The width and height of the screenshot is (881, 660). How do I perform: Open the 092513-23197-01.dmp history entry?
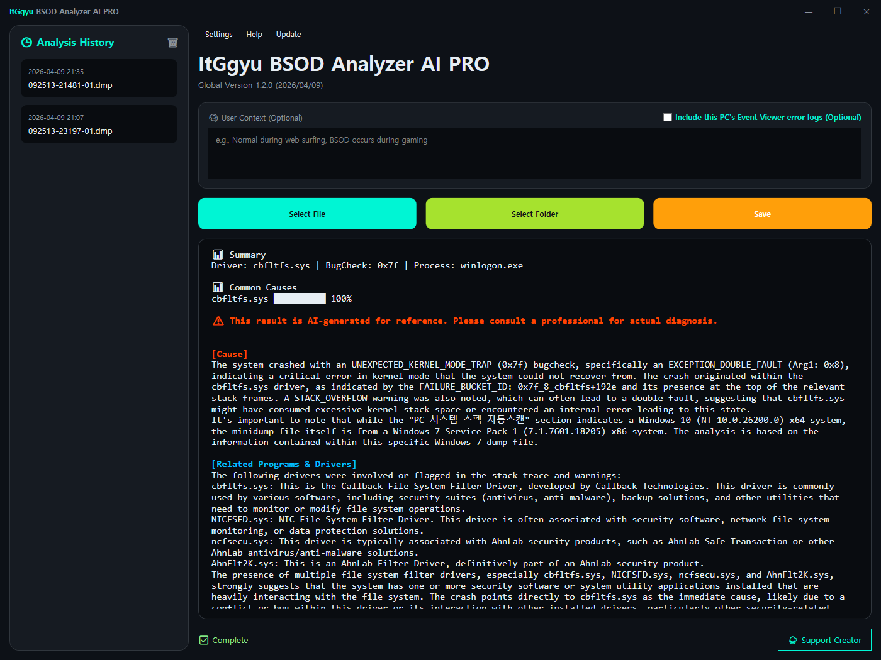point(99,124)
